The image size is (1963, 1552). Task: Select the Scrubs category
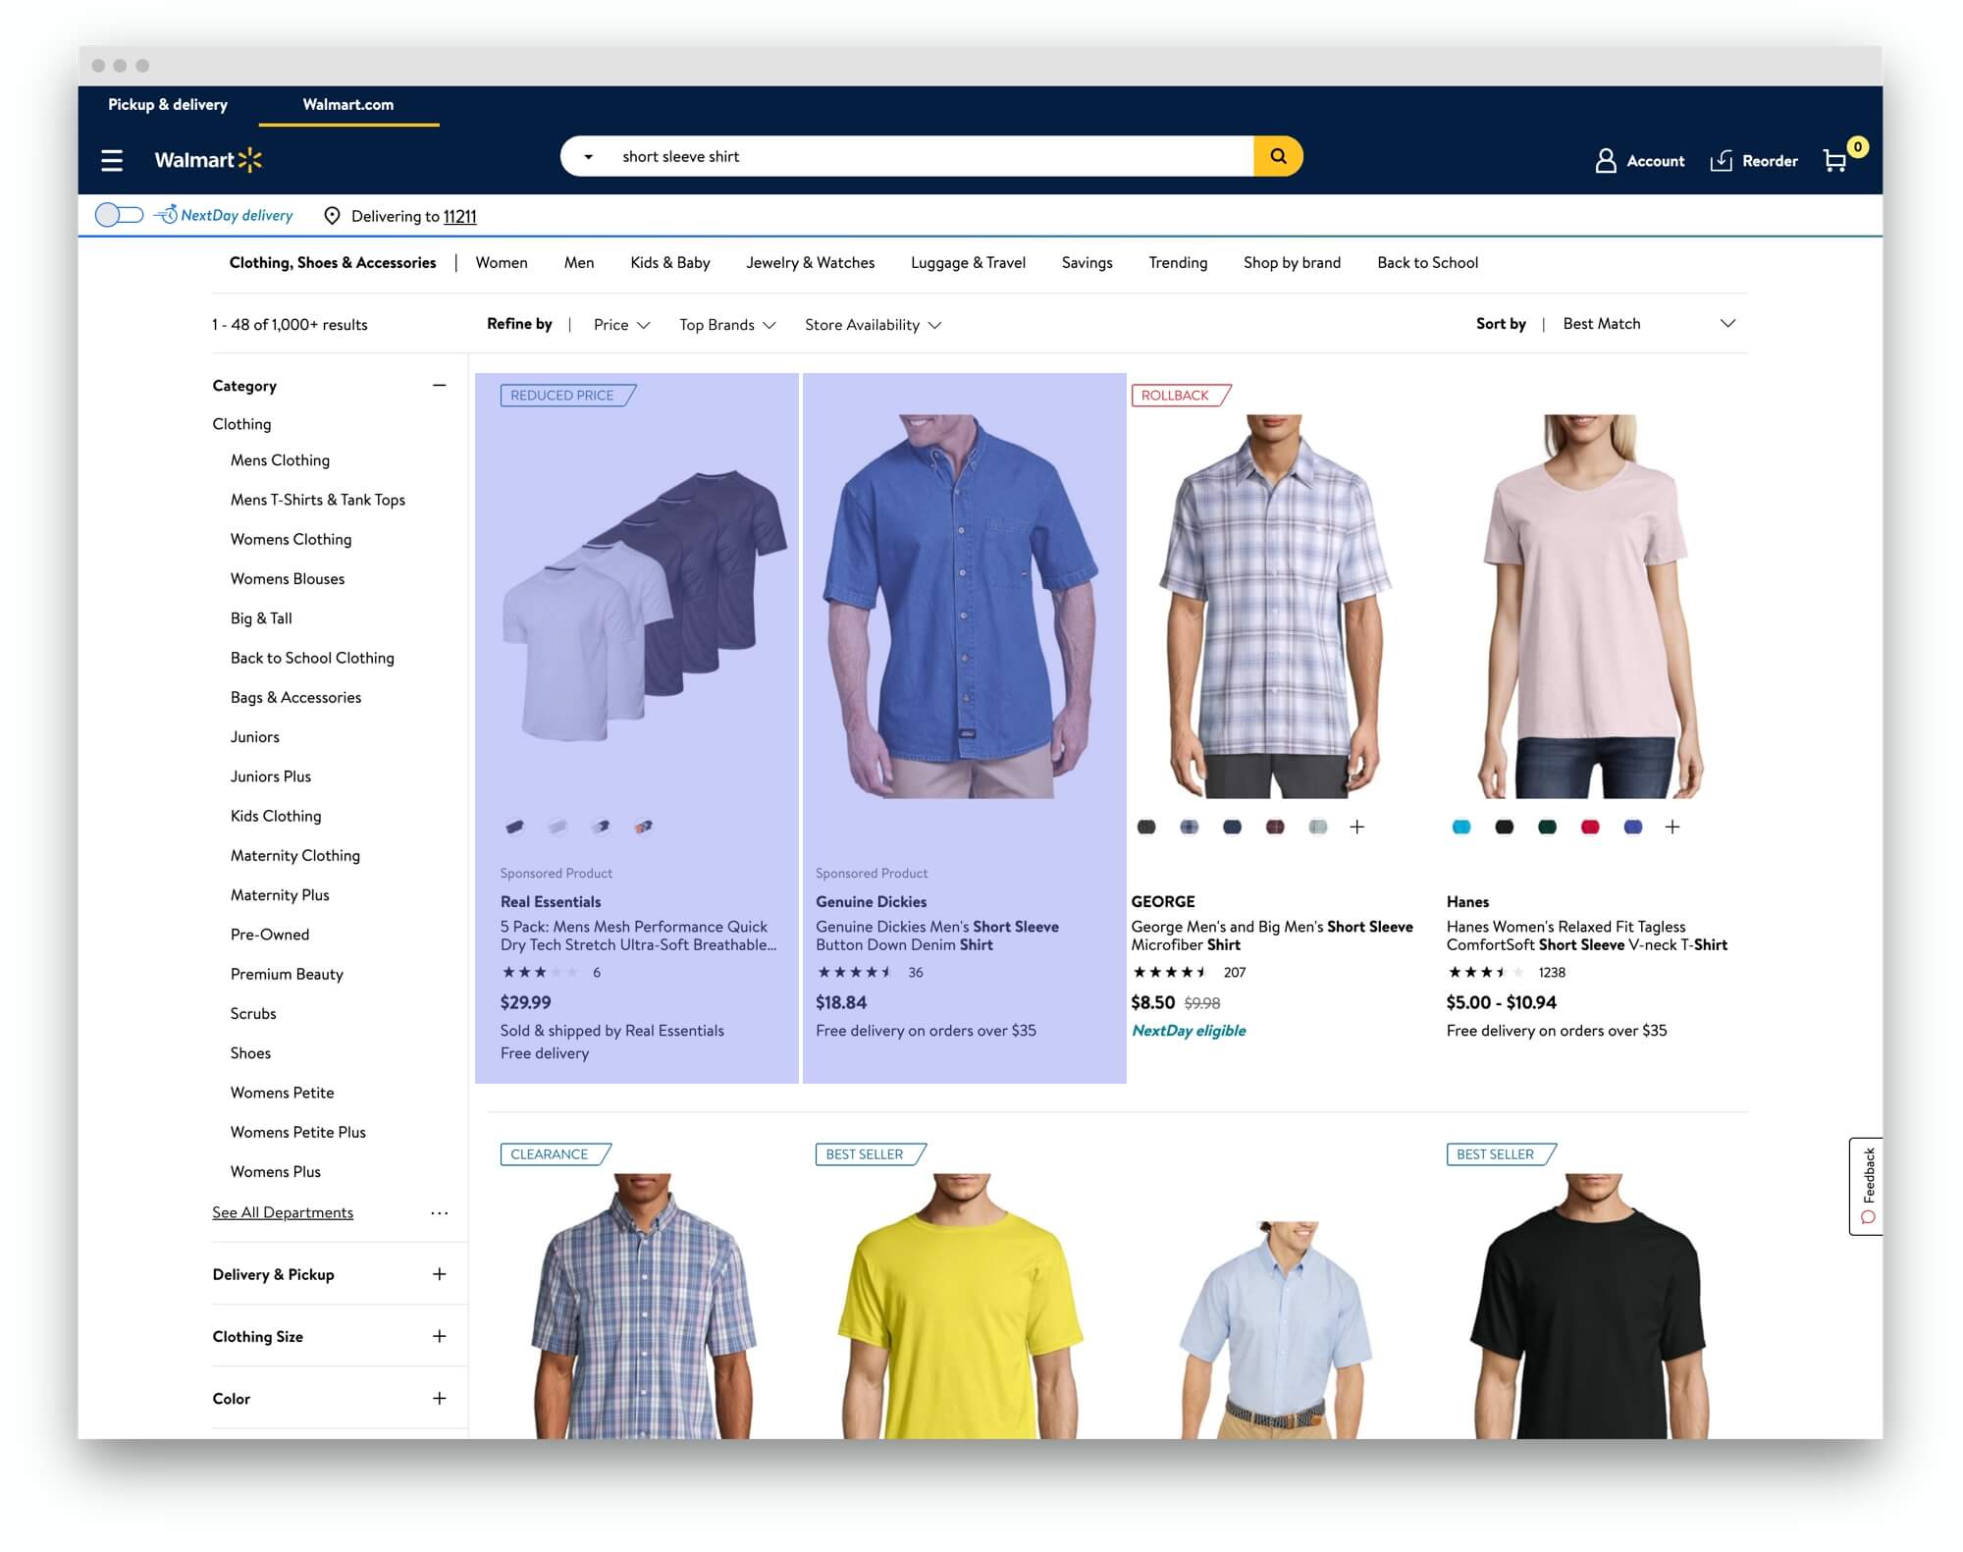click(253, 1014)
